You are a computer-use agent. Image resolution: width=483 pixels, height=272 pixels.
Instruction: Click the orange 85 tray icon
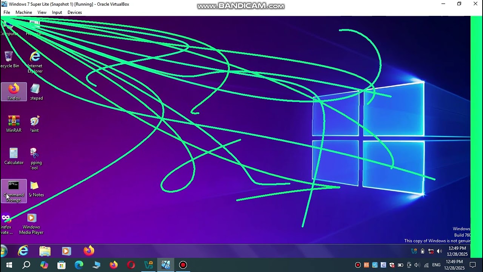coord(366,265)
